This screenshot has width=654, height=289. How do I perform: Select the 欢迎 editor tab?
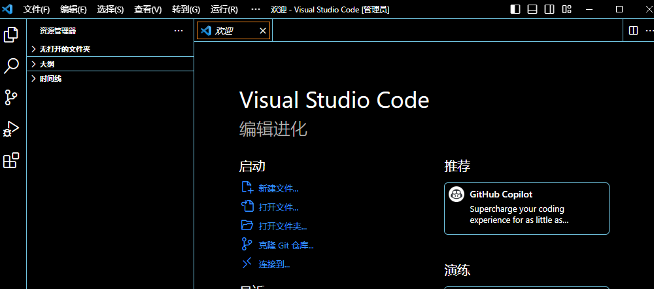[x=233, y=31]
